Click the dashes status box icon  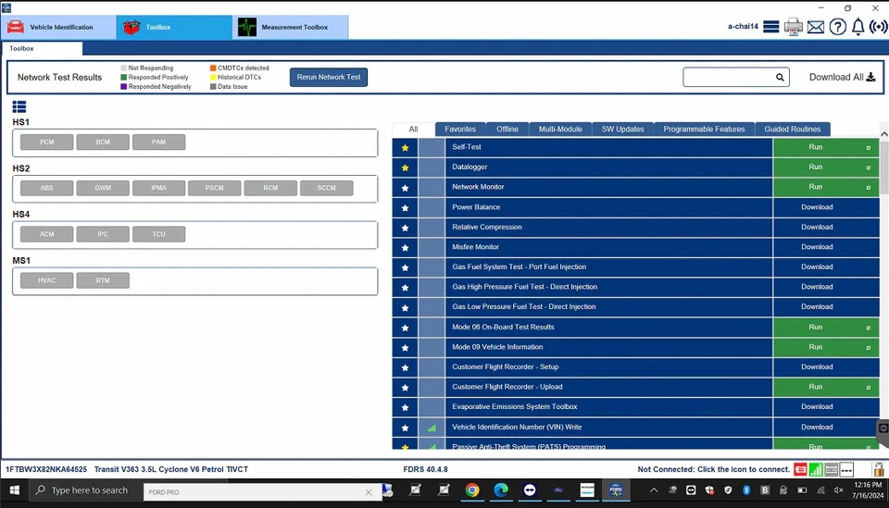coord(846,469)
